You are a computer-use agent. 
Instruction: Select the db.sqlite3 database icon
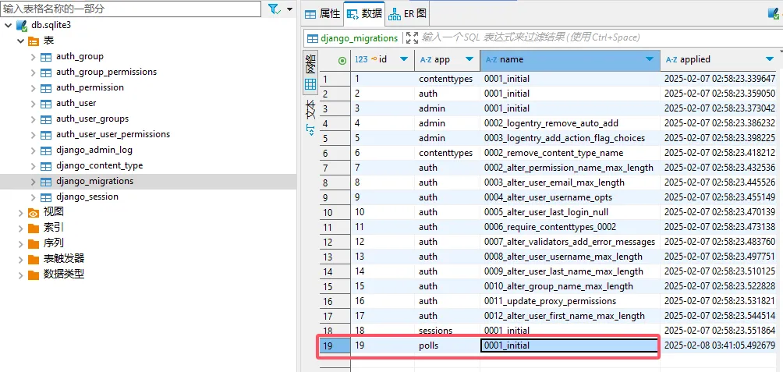22,26
